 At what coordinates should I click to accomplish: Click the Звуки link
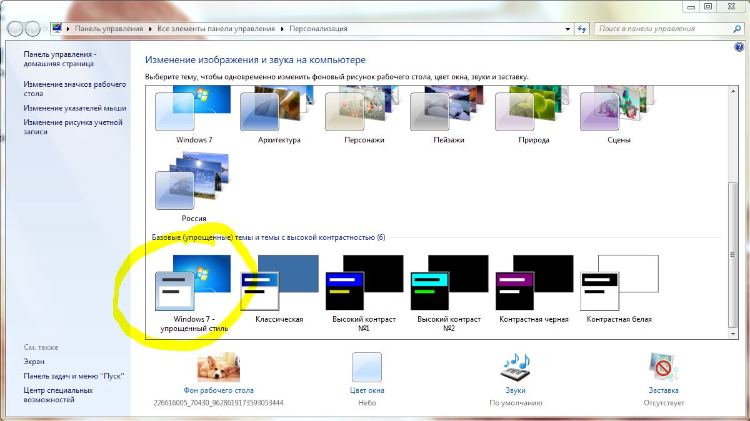point(516,390)
